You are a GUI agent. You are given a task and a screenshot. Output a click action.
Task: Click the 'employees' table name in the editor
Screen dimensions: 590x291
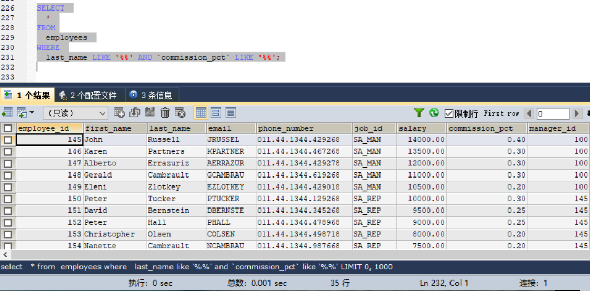(67, 37)
